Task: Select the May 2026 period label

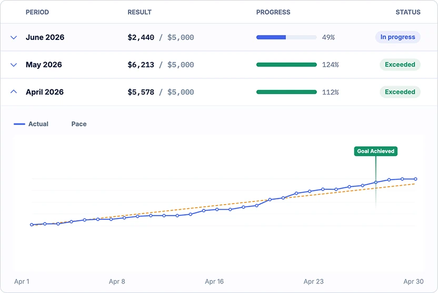Action: coord(44,65)
